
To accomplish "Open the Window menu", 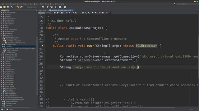I will 57,4.
